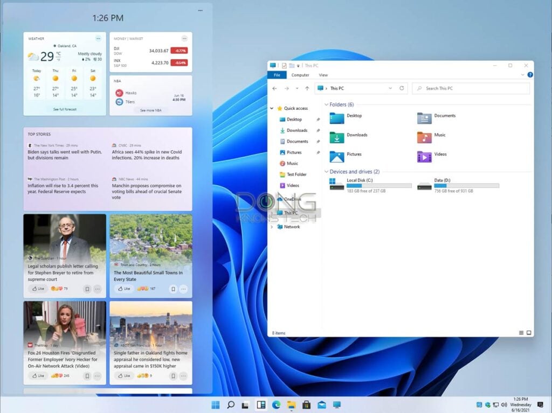Open the notification center icon

(x=540, y=405)
